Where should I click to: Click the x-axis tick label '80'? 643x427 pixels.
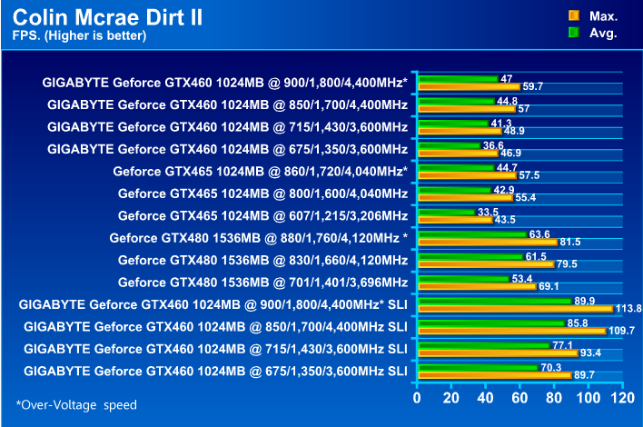(554, 397)
